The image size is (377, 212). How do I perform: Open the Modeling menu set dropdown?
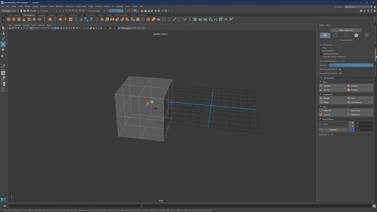pyautogui.click(x=9, y=11)
